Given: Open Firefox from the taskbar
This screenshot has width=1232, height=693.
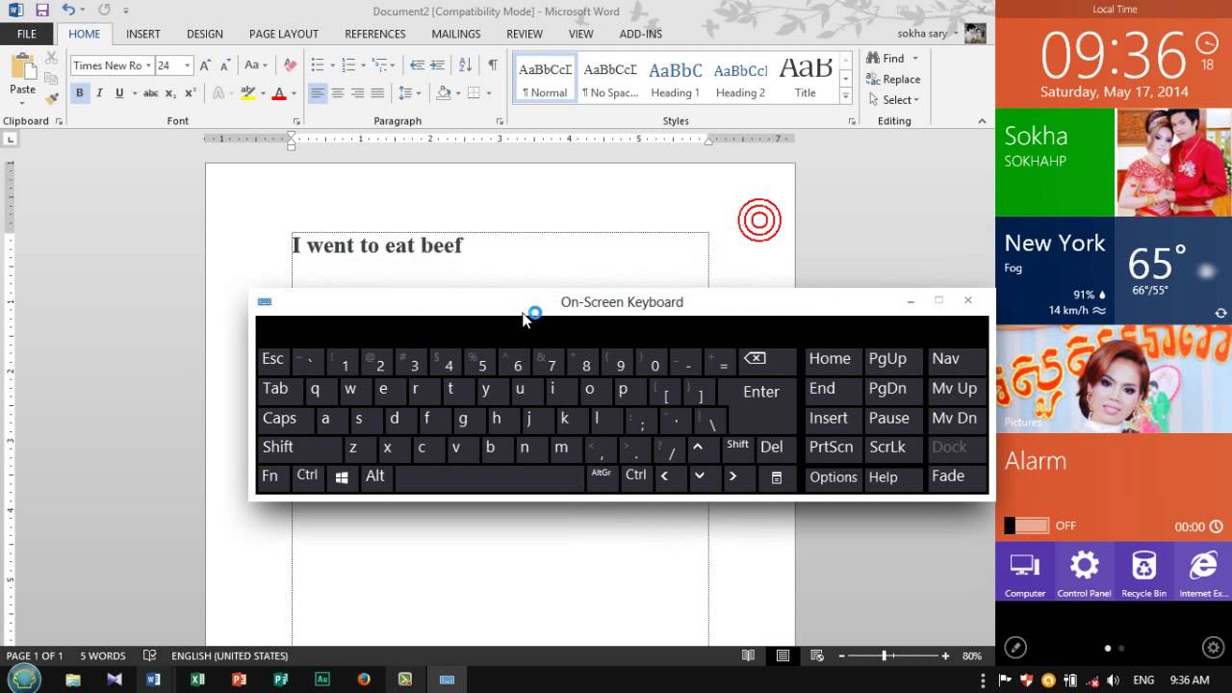Looking at the screenshot, I should [364, 680].
